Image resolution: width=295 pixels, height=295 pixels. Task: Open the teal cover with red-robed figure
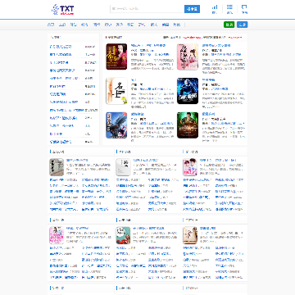[x=123, y=235]
